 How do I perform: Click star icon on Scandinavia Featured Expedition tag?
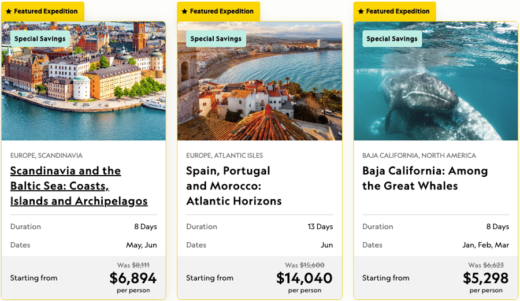point(9,12)
